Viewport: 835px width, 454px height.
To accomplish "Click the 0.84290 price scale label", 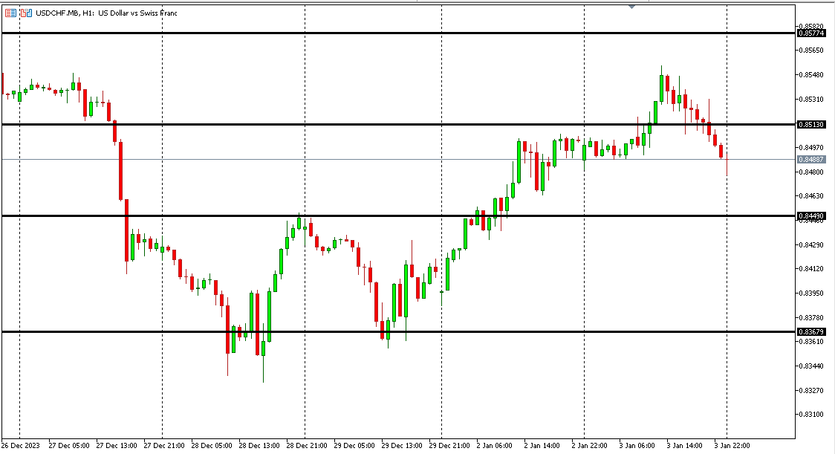I will point(811,244).
